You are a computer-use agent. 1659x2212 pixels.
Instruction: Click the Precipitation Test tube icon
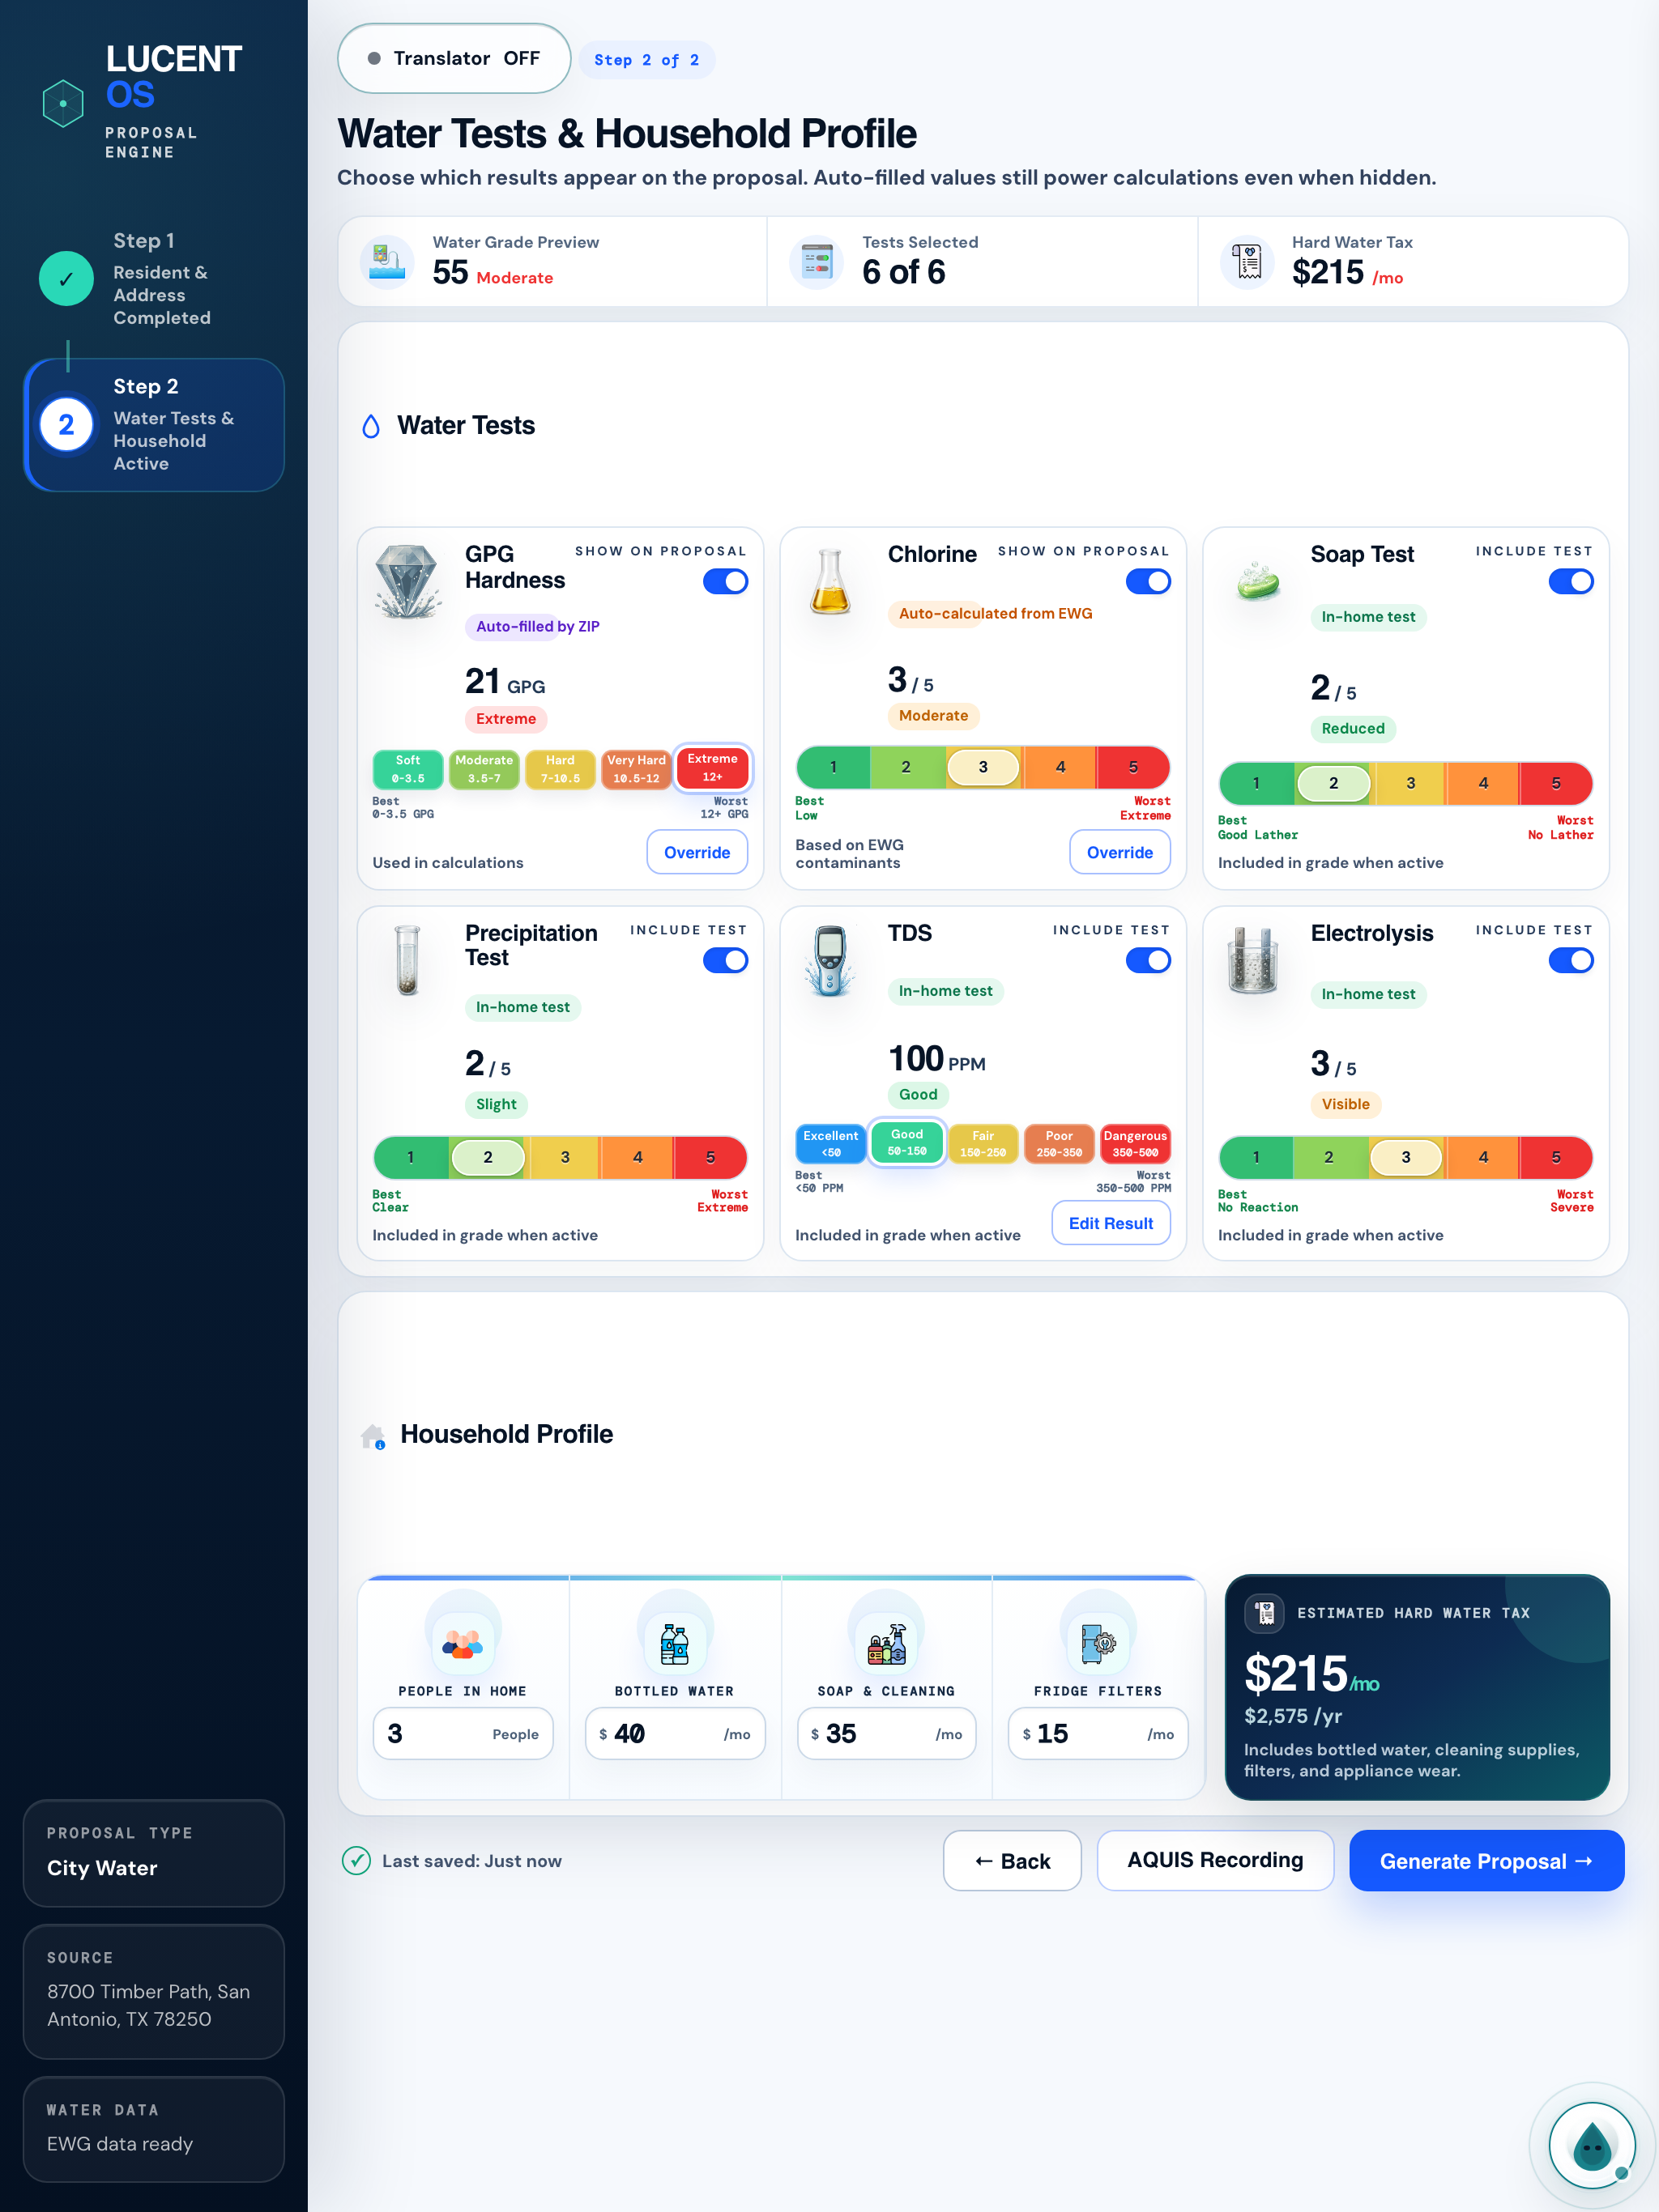[x=407, y=960]
